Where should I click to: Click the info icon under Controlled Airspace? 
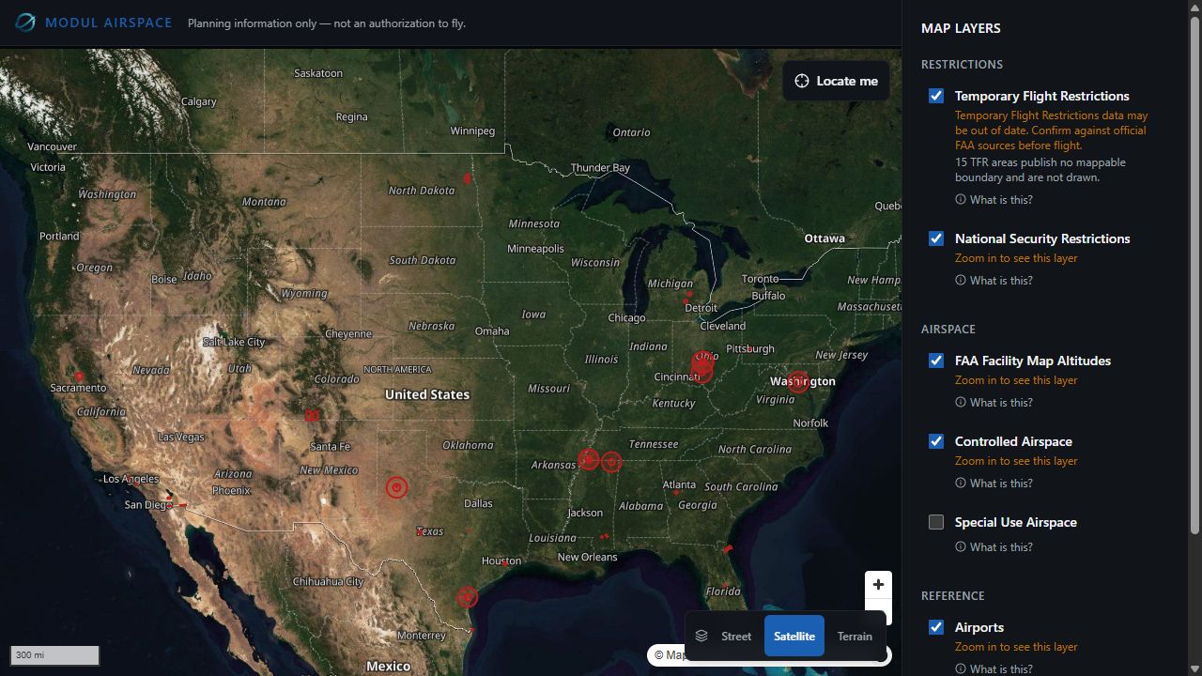(961, 483)
